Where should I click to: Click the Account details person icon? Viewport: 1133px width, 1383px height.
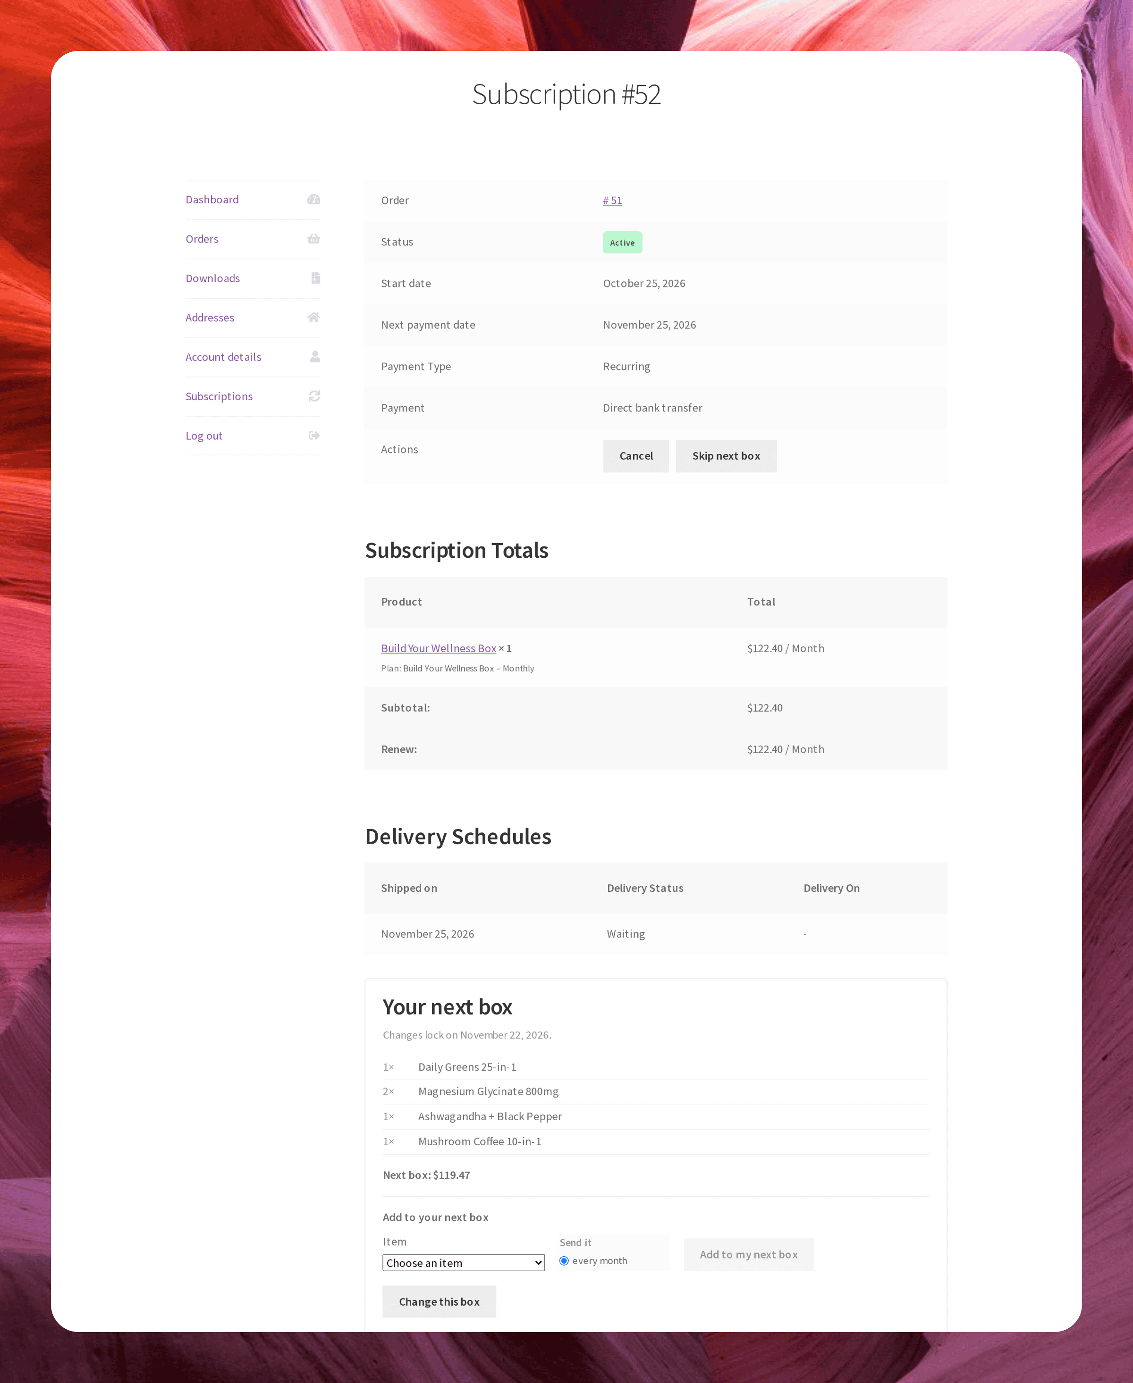314,357
